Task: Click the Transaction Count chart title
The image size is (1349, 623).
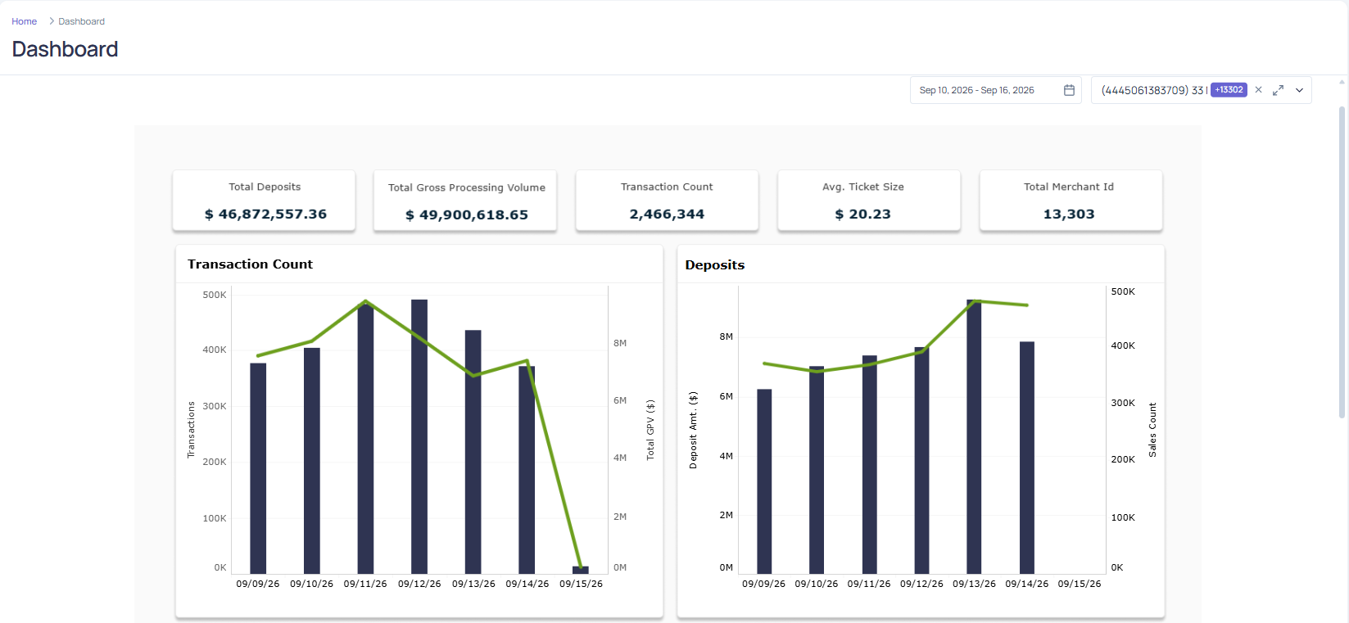Action: point(250,264)
